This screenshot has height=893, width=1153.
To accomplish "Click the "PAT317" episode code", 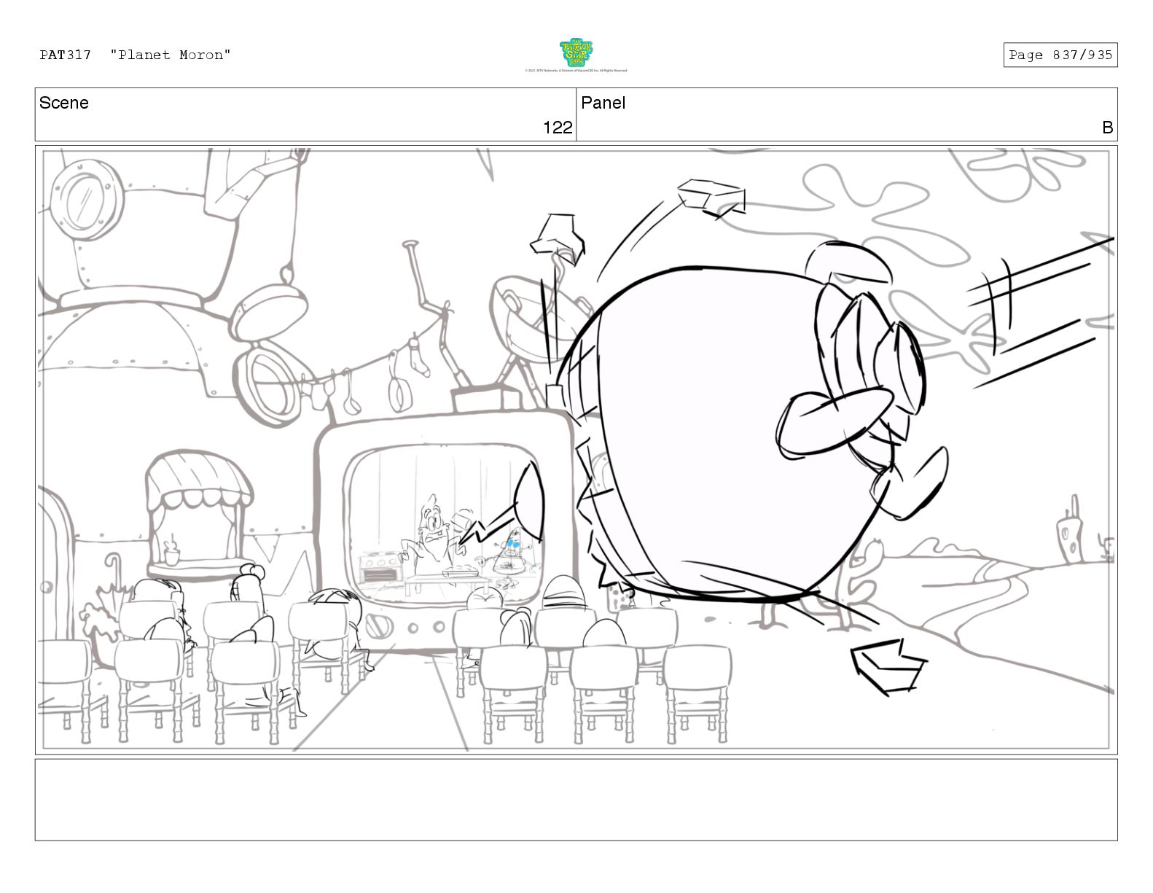I will pos(66,55).
